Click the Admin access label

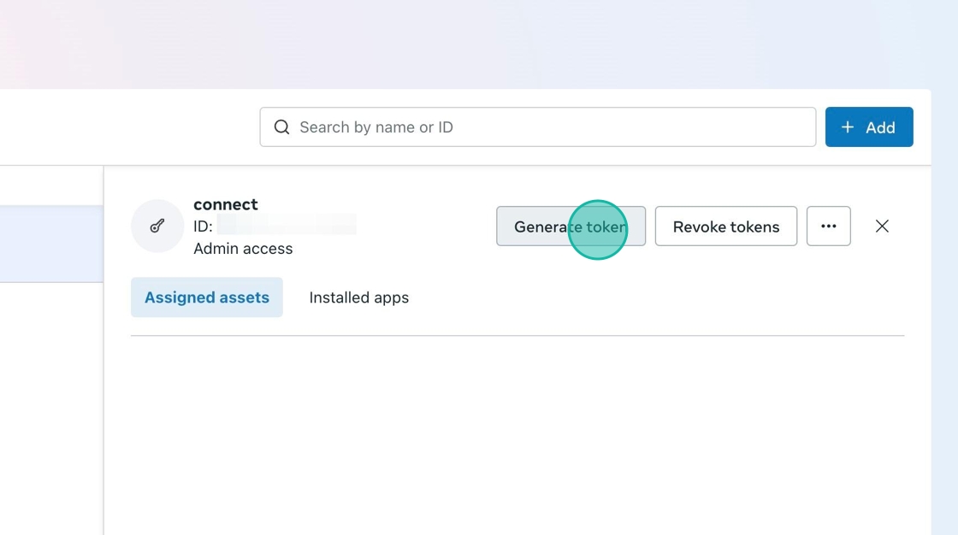click(x=243, y=249)
